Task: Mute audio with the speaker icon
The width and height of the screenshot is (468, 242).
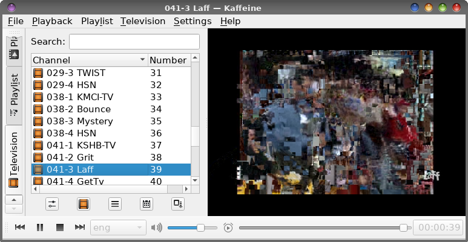Action: click(156, 228)
